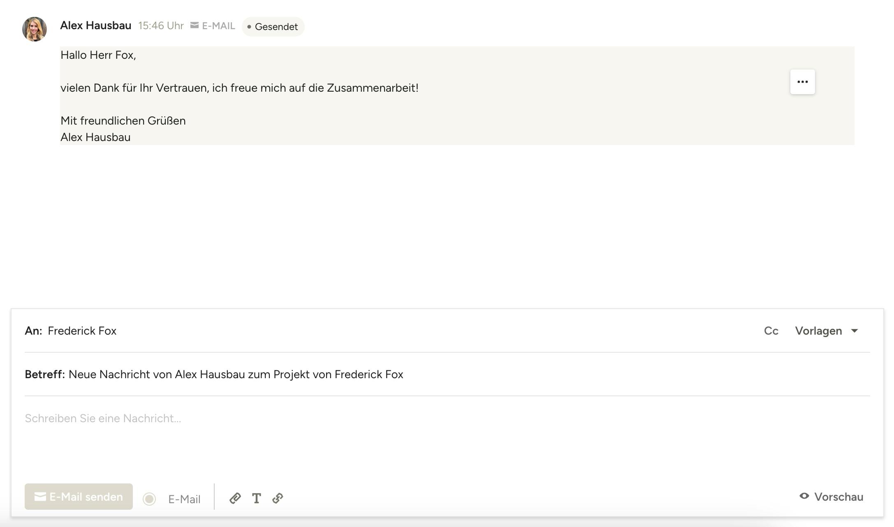Click the Mit freundlichen Grüßen closing line

pyautogui.click(x=123, y=121)
